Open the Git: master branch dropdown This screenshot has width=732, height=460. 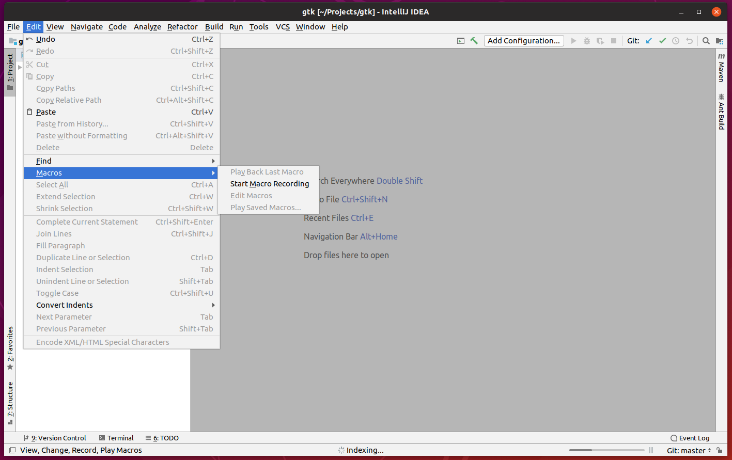click(x=689, y=450)
